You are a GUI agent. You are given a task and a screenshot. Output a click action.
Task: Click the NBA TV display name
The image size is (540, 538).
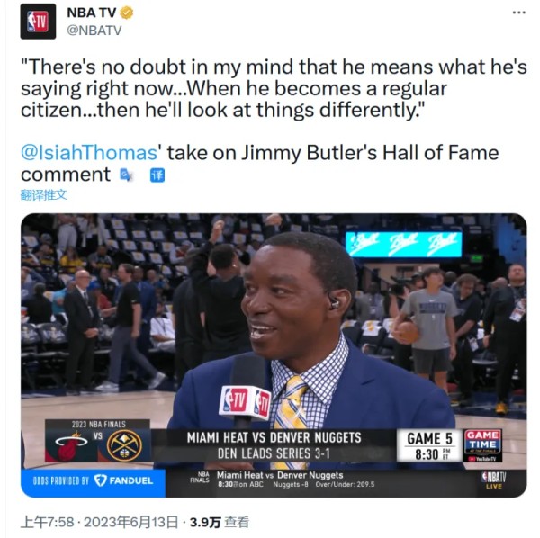[91, 13]
